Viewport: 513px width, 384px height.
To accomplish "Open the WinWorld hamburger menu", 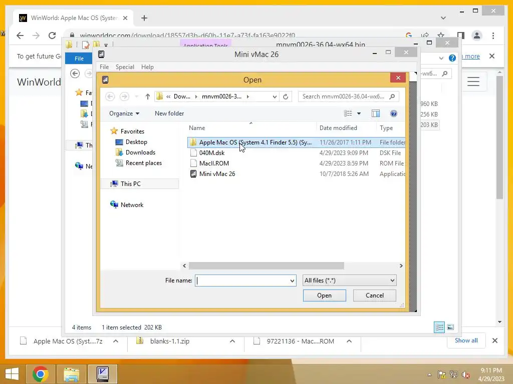I will (473, 81).
